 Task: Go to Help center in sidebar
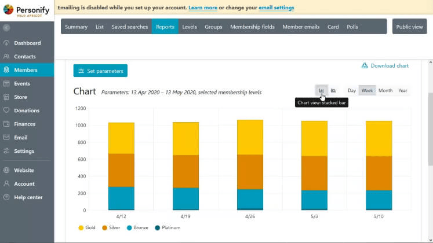coord(27,197)
